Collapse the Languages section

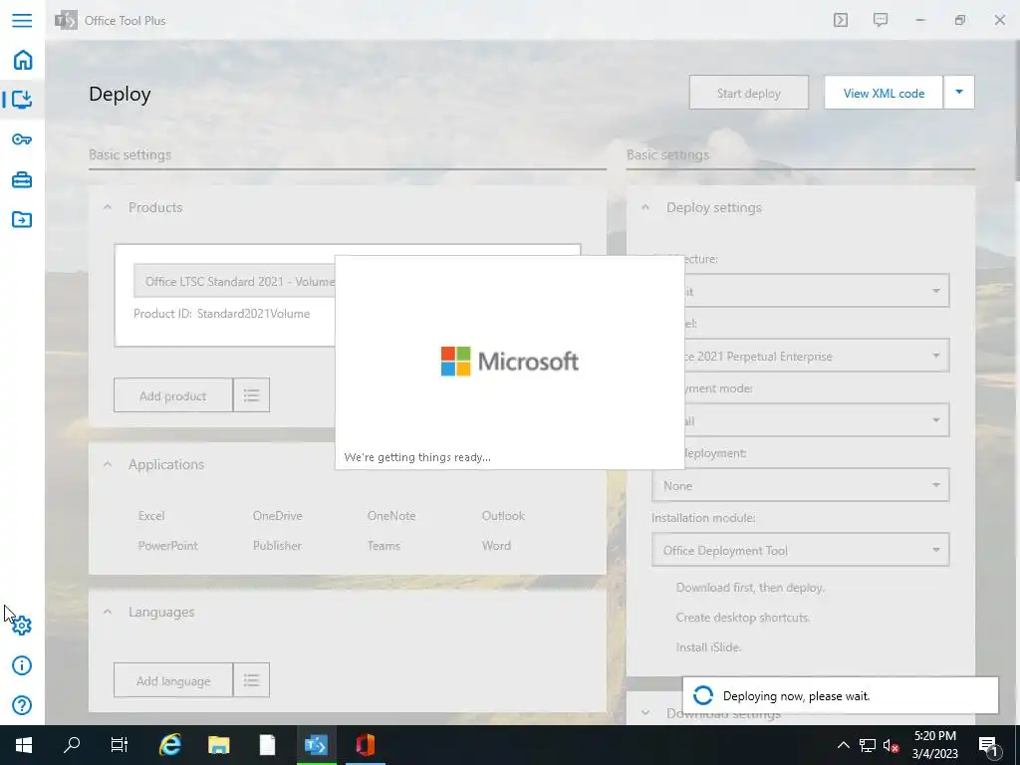point(108,613)
